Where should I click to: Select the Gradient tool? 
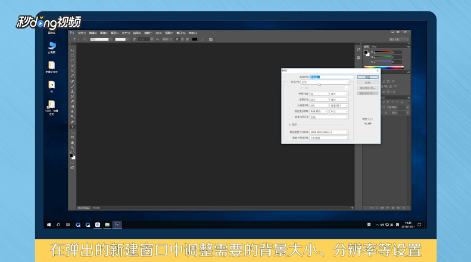73,107
